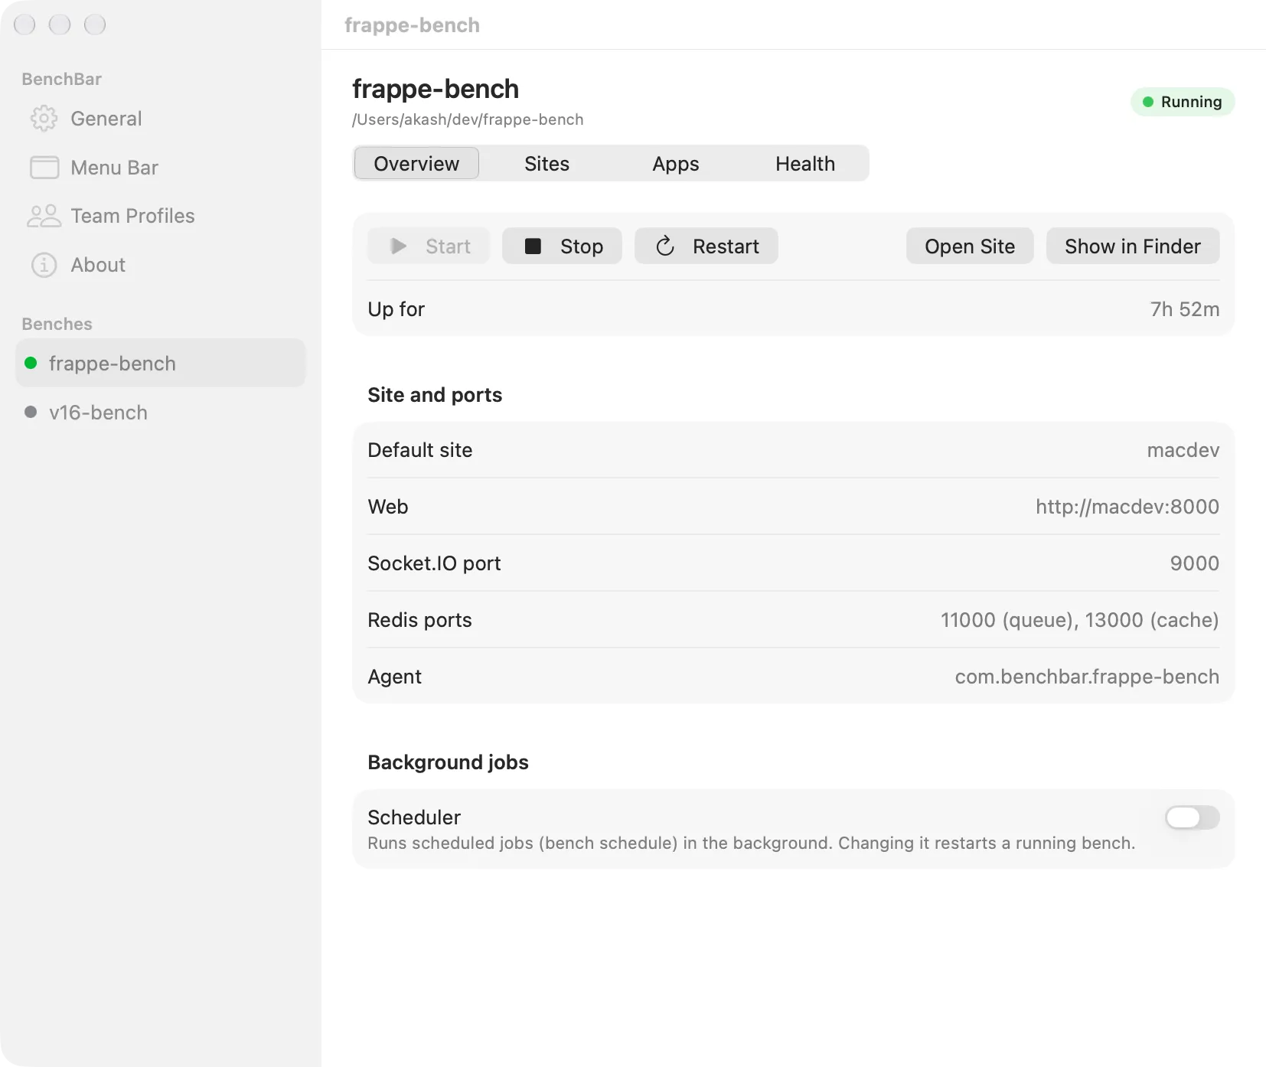Click the Running status badge text

[1191, 102]
